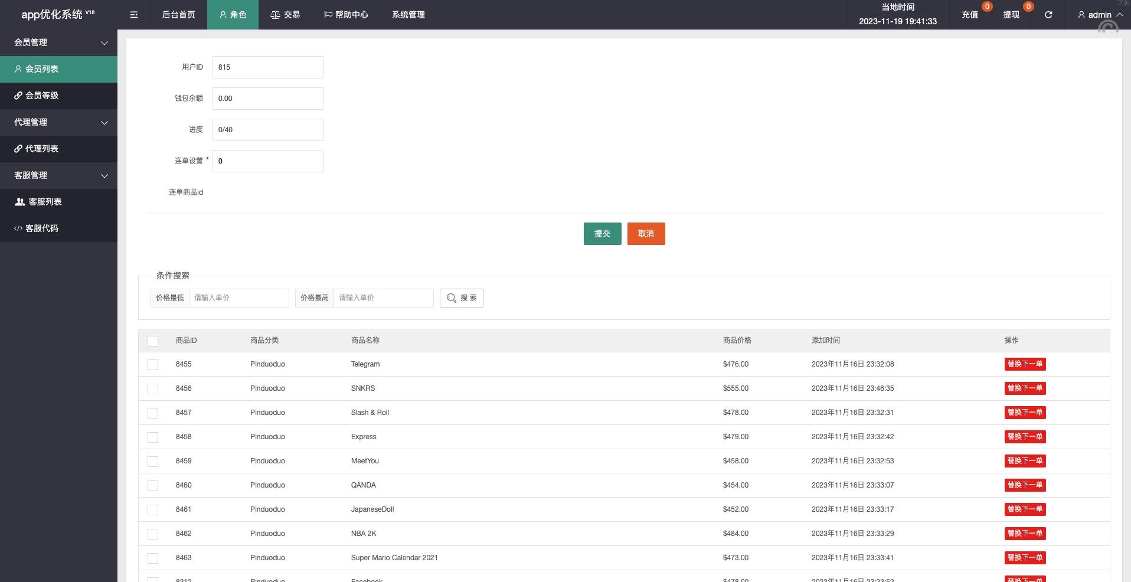
Task: Check the box for product 8455 Telegram
Action: click(153, 365)
